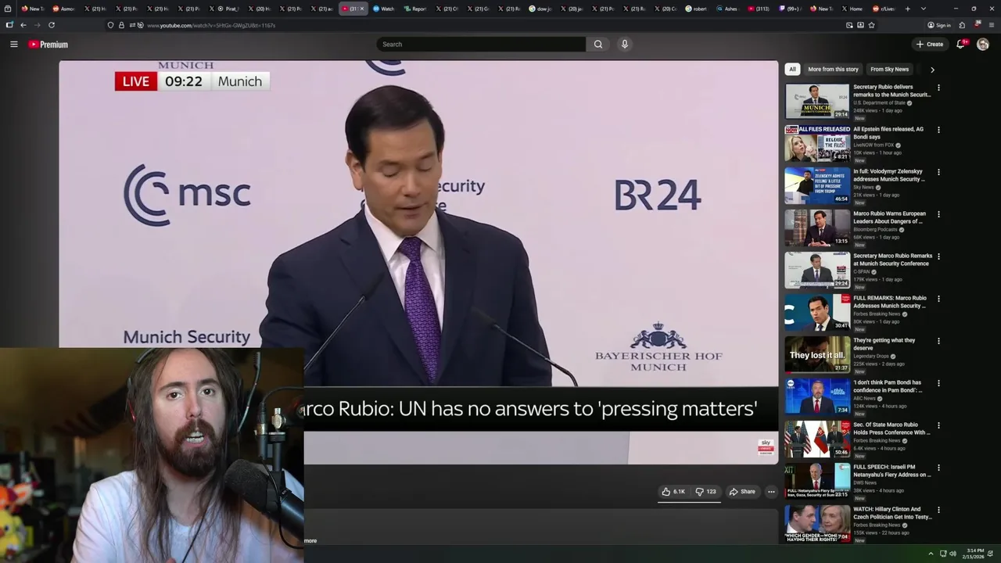Like the video (6.1K)

tap(673, 492)
